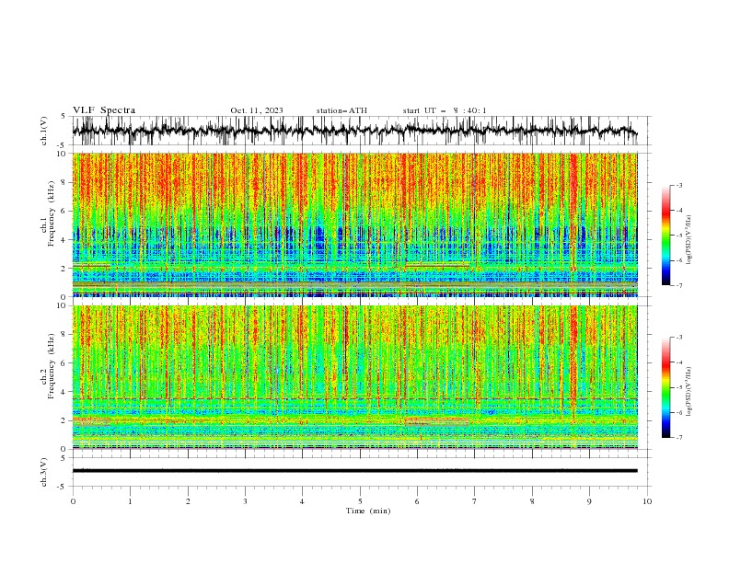Click the ch.2 spectrogram panel
Screen dimensions: 729x563
pyautogui.click(x=354, y=377)
